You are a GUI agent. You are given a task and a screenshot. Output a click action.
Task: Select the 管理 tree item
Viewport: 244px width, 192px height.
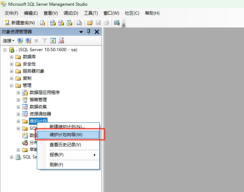tap(27, 85)
